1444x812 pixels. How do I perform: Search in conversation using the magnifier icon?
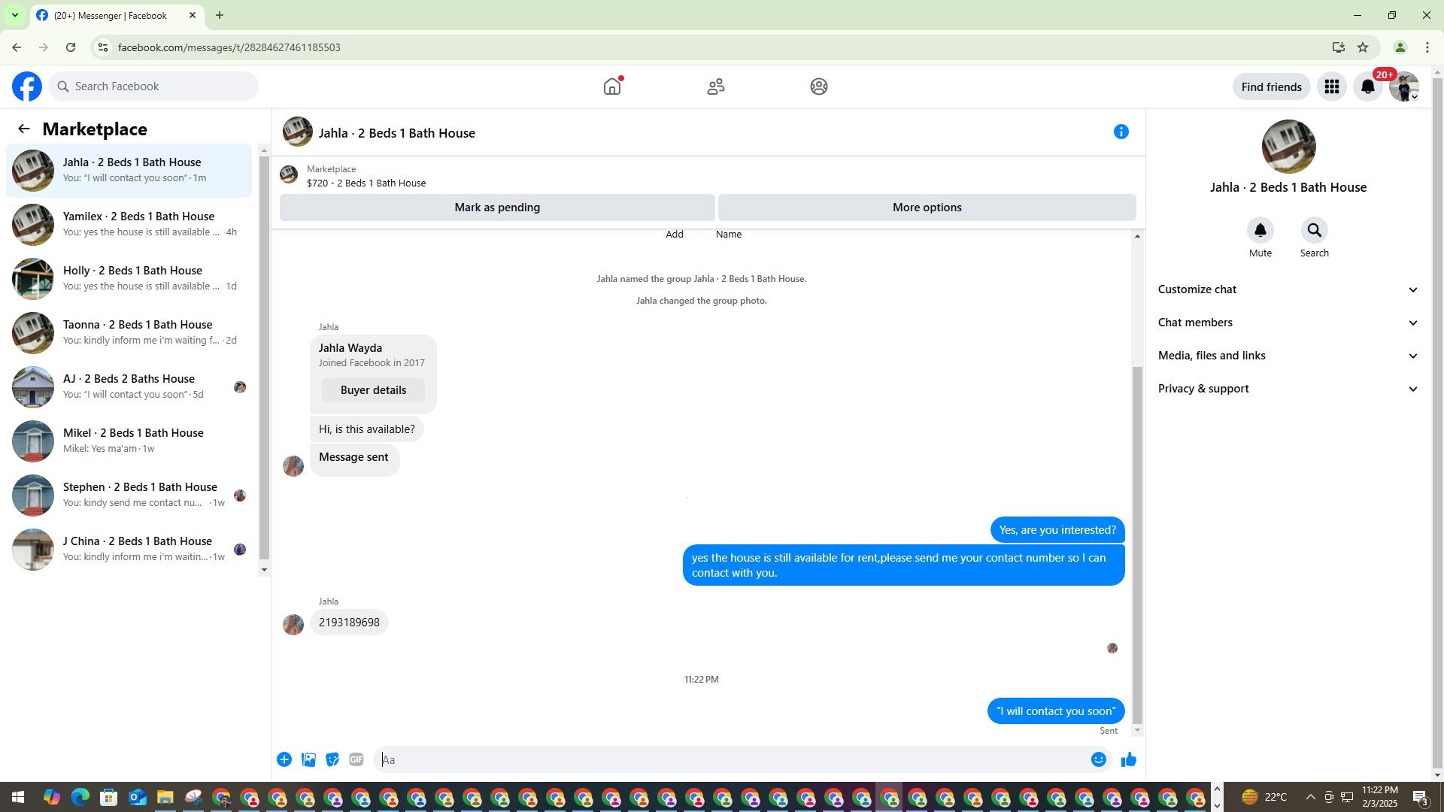pyautogui.click(x=1315, y=230)
